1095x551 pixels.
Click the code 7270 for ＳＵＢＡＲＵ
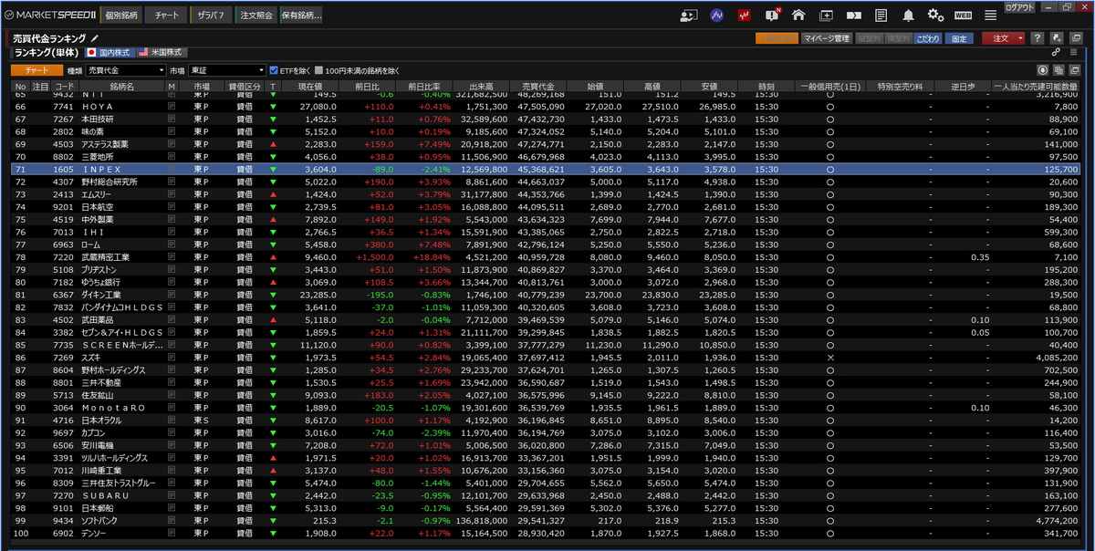(x=62, y=495)
